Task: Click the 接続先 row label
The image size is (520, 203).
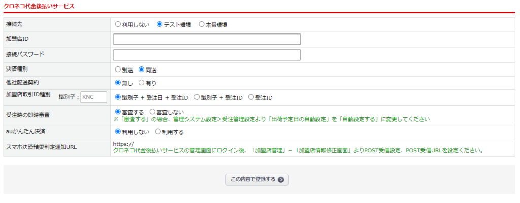Action: 14,24
